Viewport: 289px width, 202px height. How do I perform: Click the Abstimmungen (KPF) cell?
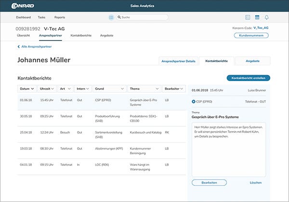(109, 148)
